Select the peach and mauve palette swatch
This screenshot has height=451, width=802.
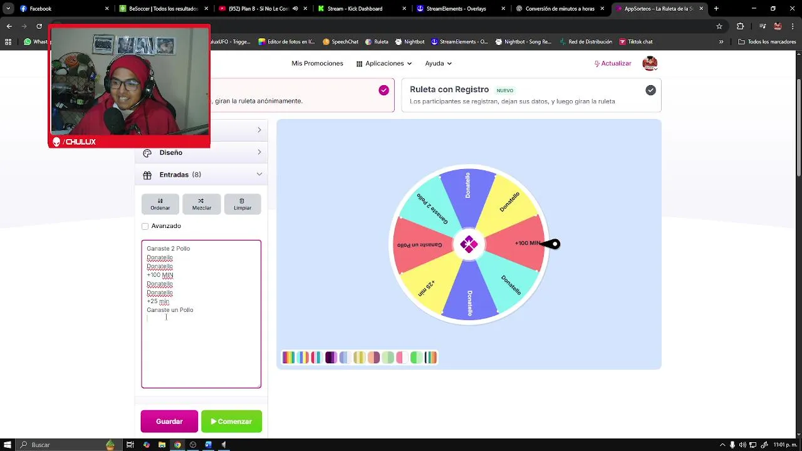coord(373,358)
